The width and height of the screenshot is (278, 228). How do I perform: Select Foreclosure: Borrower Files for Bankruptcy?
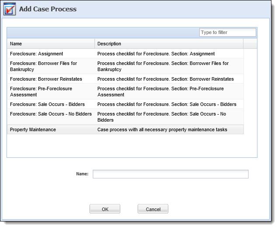(125, 66)
